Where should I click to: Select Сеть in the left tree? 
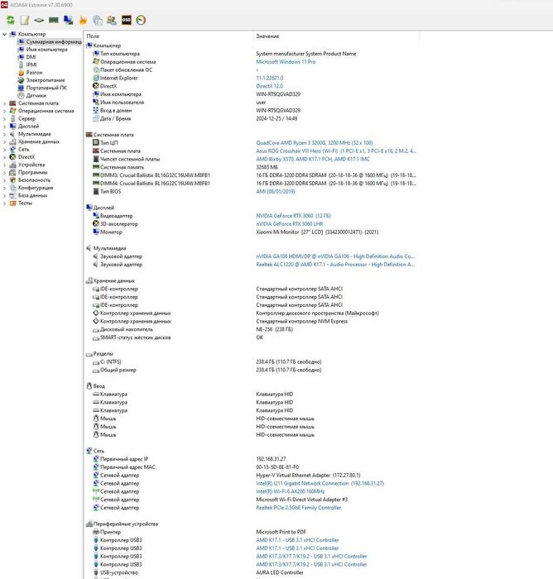pyautogui.click(x=23, y=149)
